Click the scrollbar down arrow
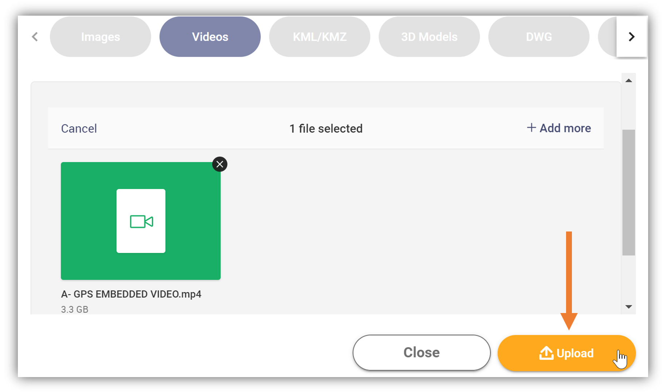Screen dimensions: 662x392 point(628,307)
